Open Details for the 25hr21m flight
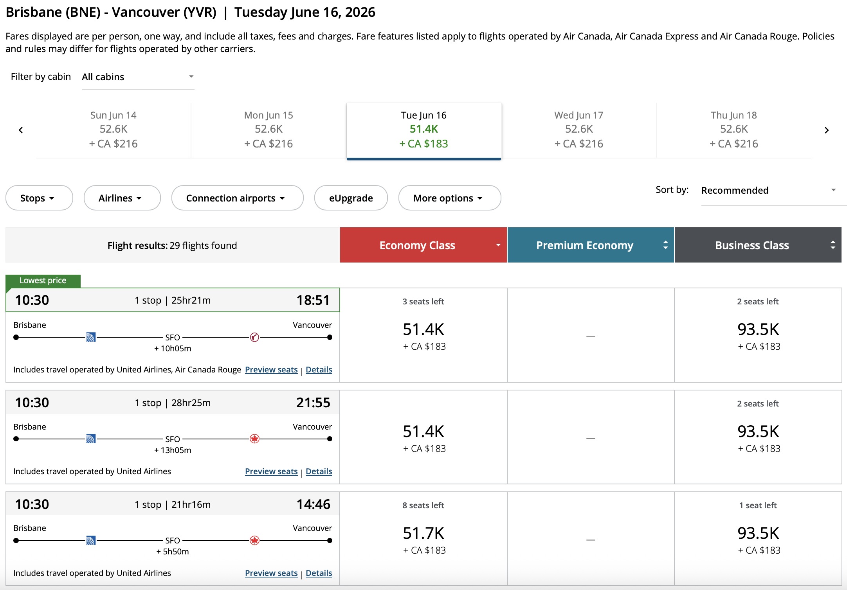Image resolution: width=847 pixels, height=590 pixels. (x=319, y=370)
